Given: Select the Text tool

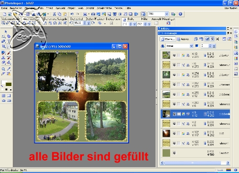Looking at the screenshot, I should point(9,42).
